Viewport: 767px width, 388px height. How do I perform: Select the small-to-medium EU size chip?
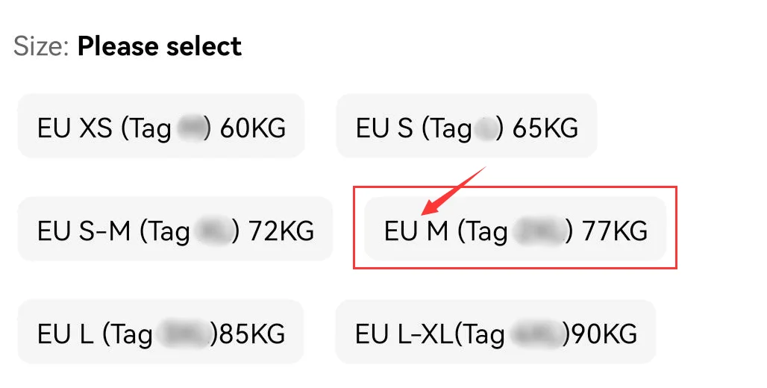[x=175, y=230]
